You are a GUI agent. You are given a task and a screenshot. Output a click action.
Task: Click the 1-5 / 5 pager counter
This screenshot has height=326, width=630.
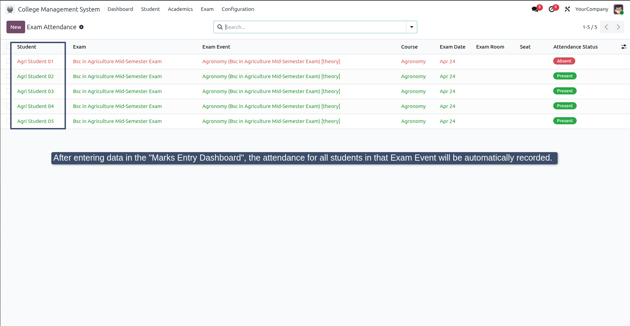pos(590,27)
